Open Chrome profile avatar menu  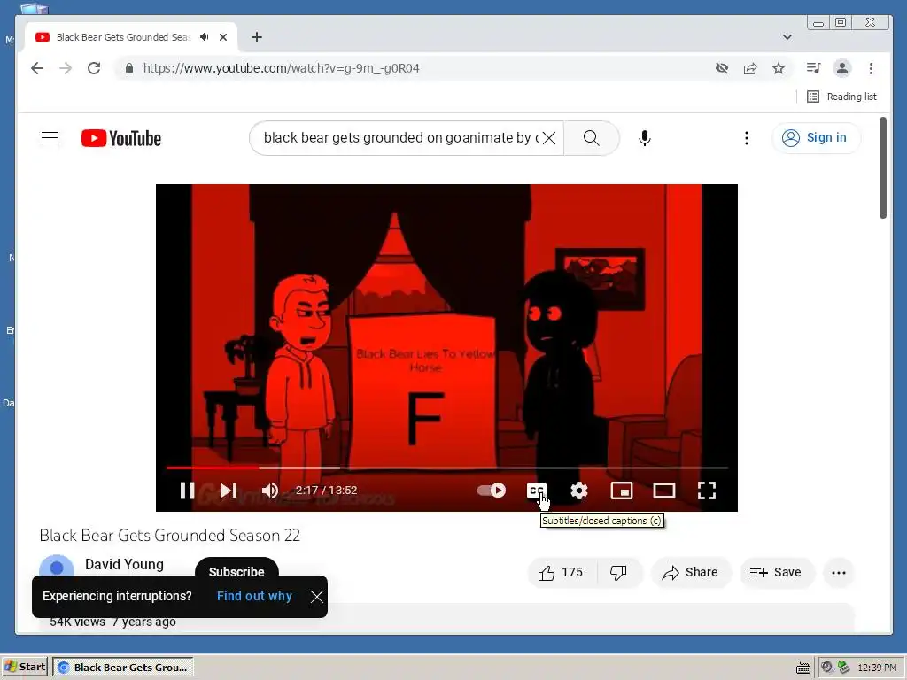coord(842,68)
